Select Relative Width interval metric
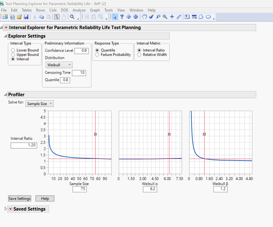The height and width of the screenshot is (227, 273). (139, 55)
